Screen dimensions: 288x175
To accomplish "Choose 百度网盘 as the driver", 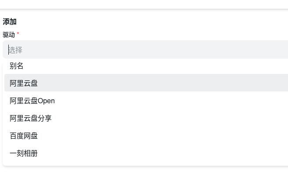I will pyautogui.click(x=24, y=136).
